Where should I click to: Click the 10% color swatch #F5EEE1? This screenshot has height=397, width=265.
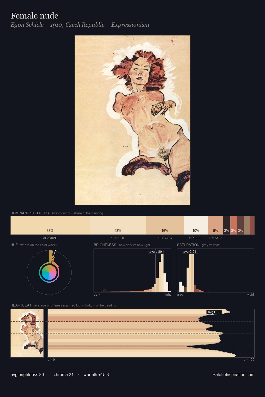click(196, 225)
